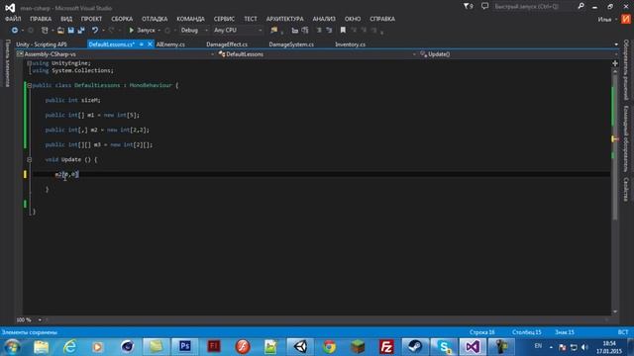Open the ПРАВКА menu
The height and width of the screenshot is (356, 634).
click(x=41, y=19)
